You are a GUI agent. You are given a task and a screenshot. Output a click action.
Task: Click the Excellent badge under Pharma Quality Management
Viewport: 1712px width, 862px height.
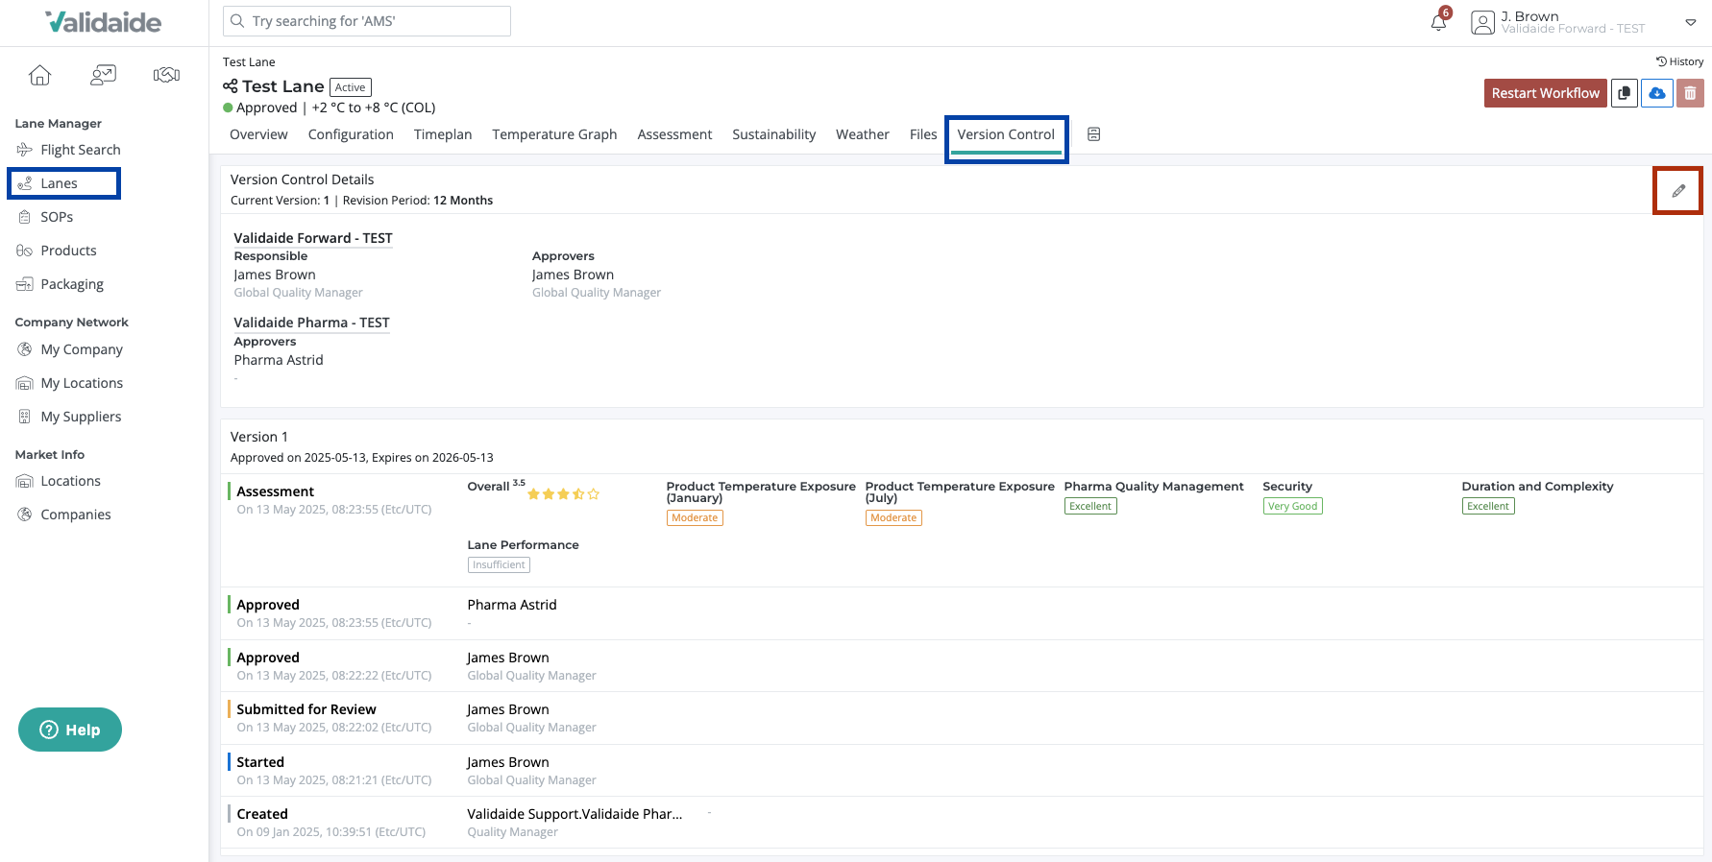click(x=1090, y=507)
